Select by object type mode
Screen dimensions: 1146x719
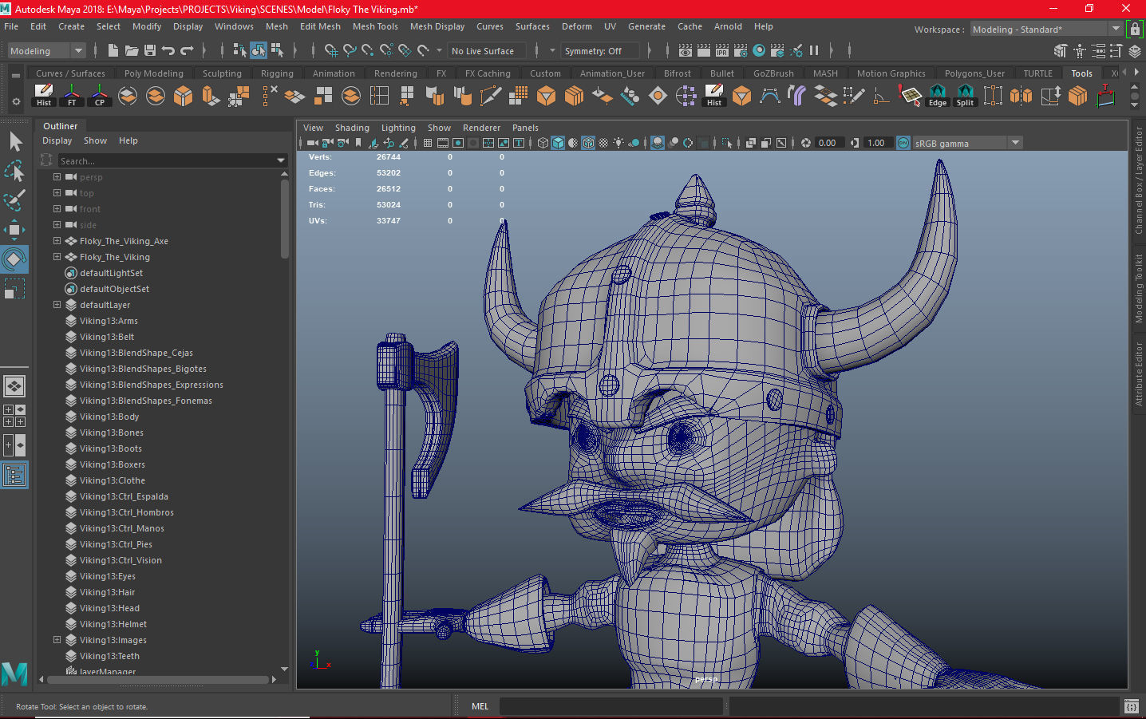tap(259, 50)
